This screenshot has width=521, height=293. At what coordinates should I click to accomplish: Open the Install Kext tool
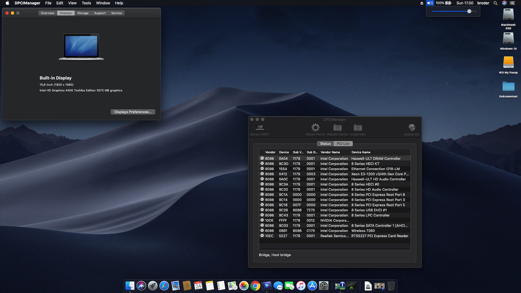point(358,128)
